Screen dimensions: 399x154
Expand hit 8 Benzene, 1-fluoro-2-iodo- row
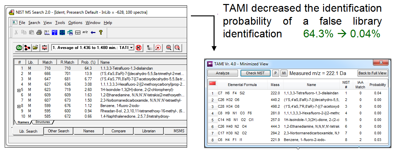(19, 106)
